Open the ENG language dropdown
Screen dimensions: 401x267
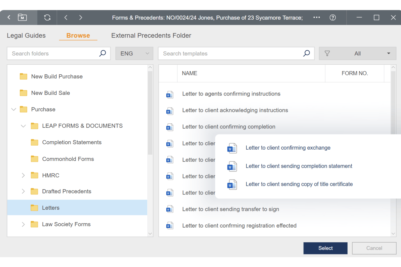[134, 53]
